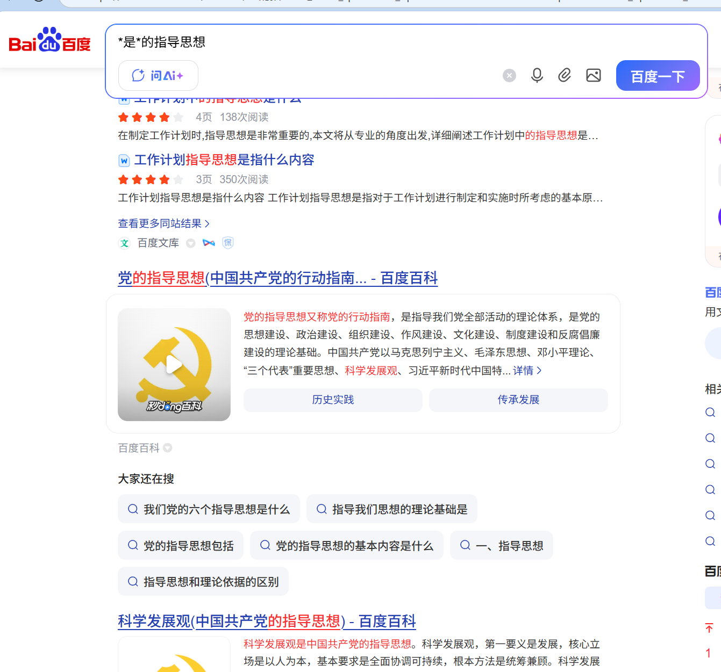
Task: Clear the search box with the x icon
Action: (x=509, y=75)
